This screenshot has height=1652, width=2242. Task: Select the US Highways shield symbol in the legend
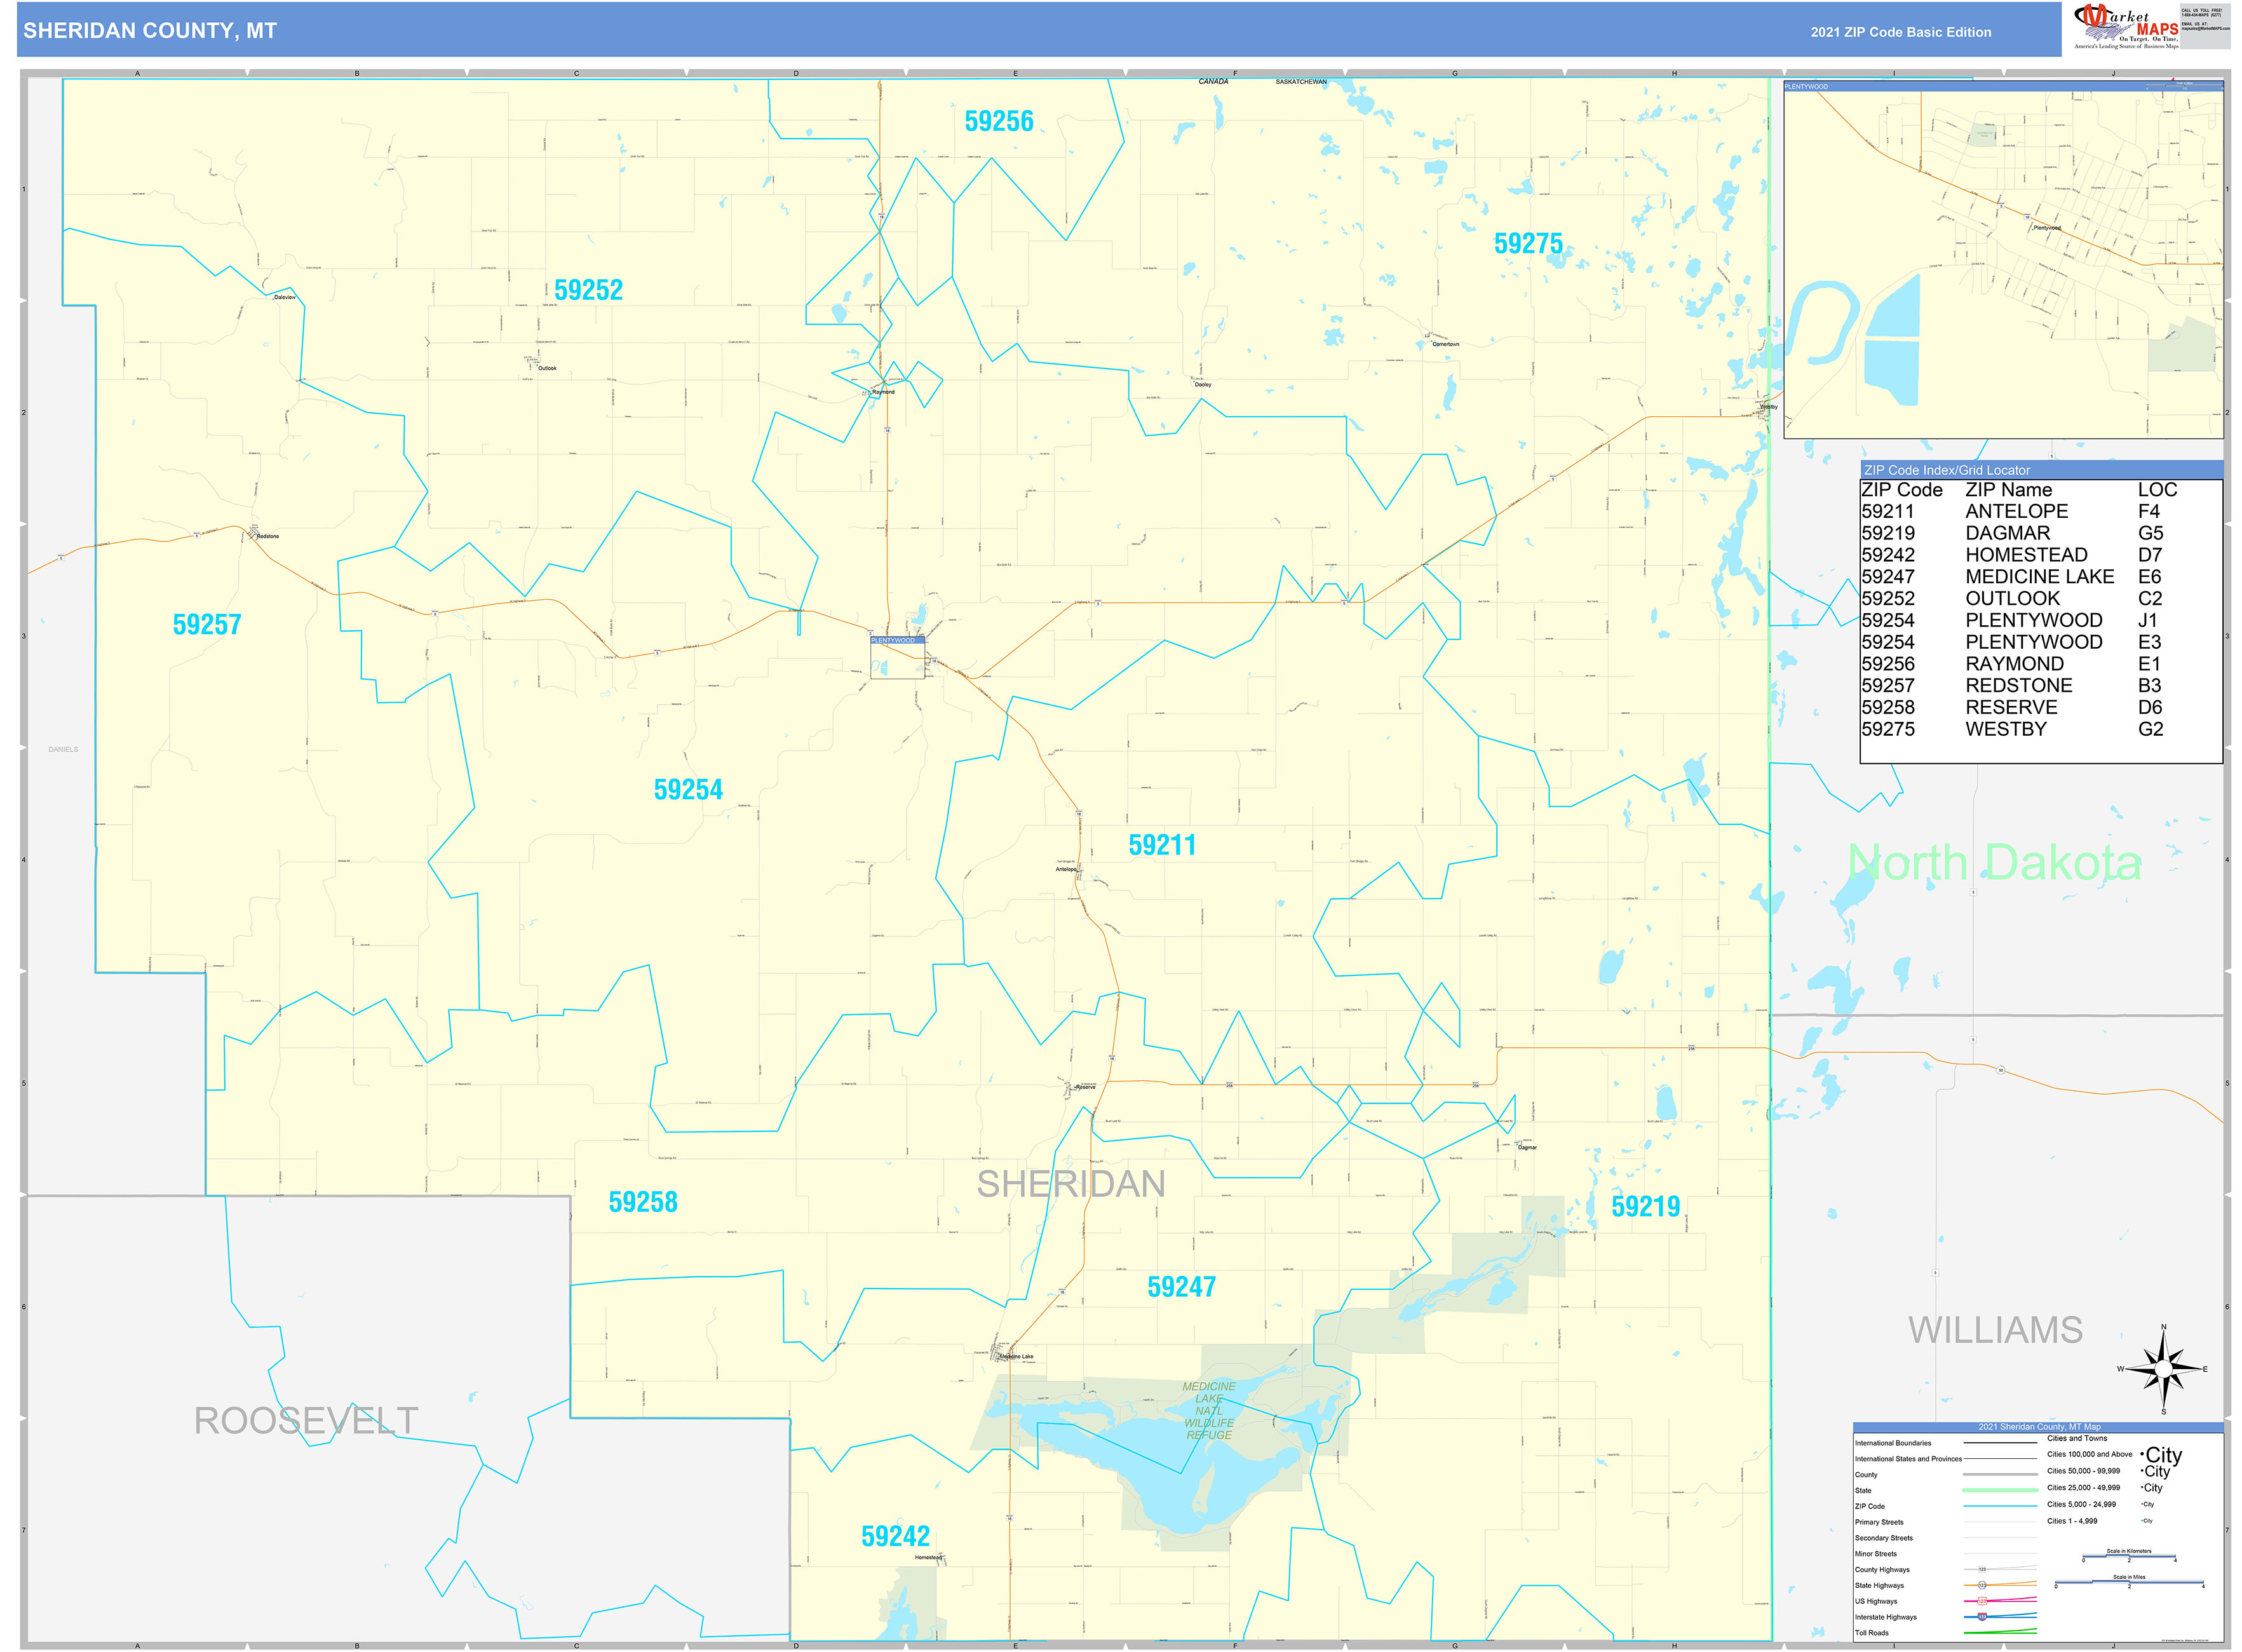[x=1982, y=1601]
